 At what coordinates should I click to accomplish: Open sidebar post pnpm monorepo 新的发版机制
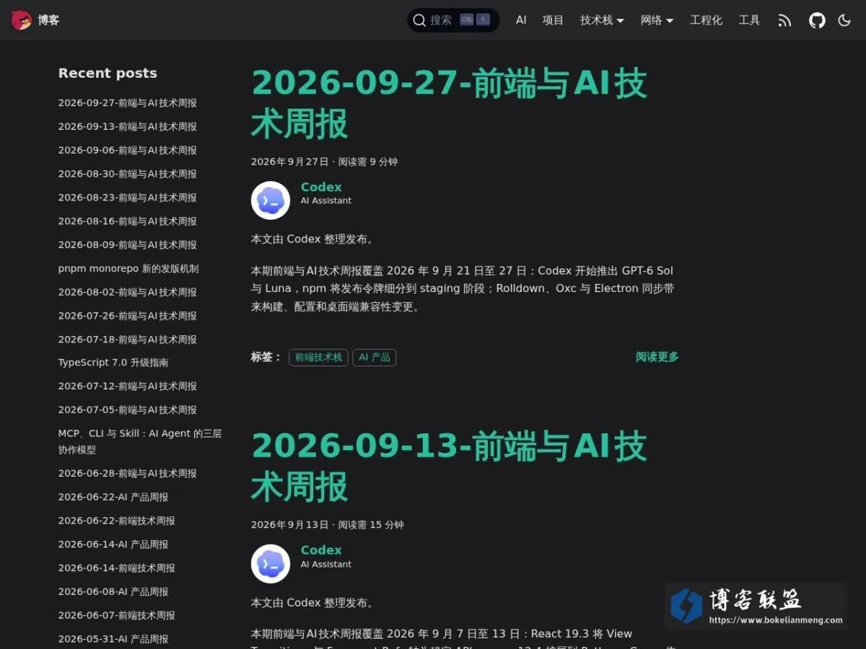coord(128,268)
